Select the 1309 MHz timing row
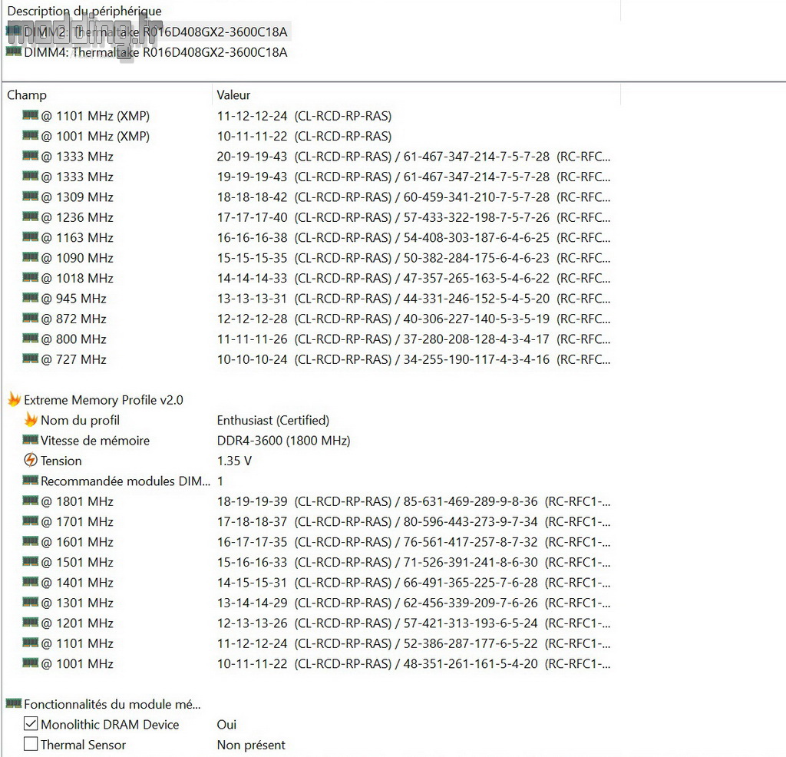 [315, 197]
